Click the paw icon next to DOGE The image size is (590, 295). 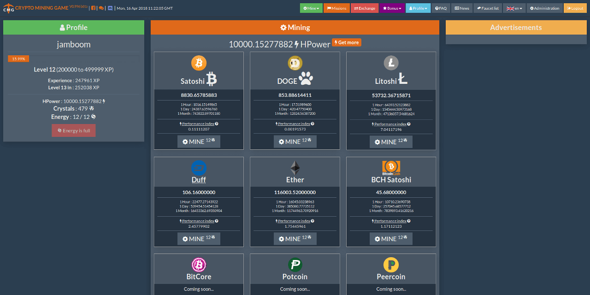306,79
